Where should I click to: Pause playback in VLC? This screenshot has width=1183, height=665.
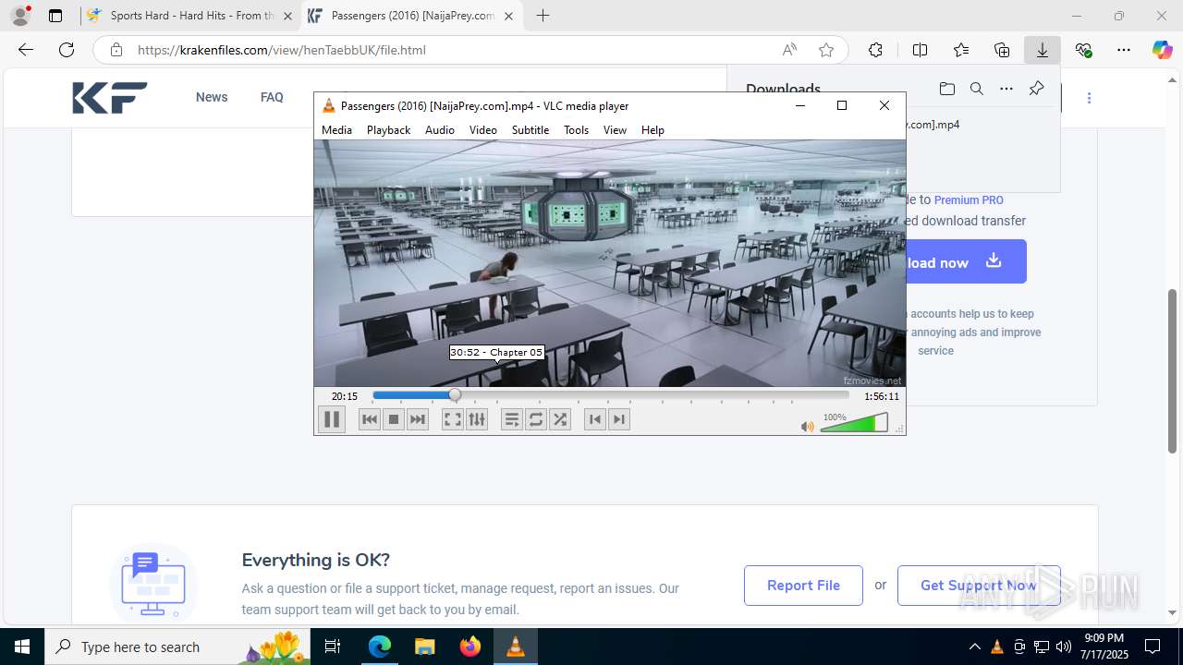click(x=332, y=419)
